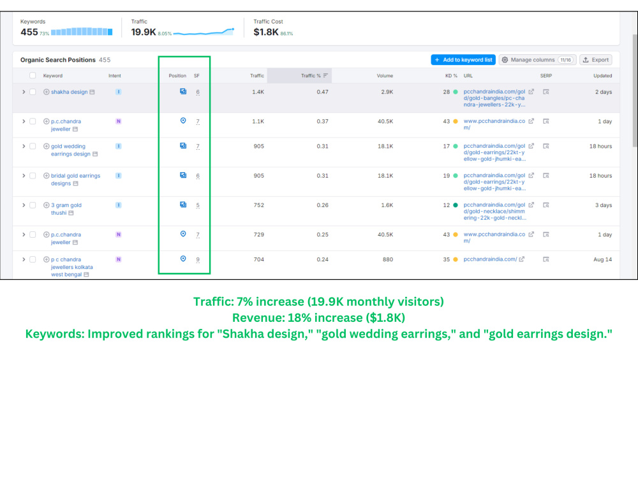Add p c chandra jewellers kolkata via plus icon
Image resolution: width=638 pixels, height=478 pixels.
[47, 259]
